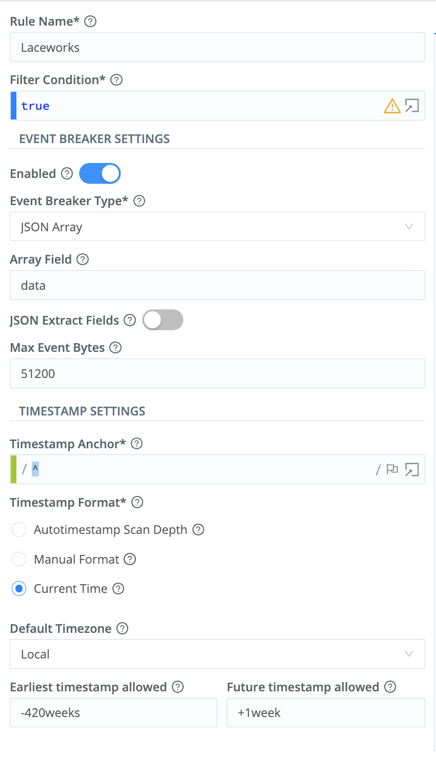Enable JSON Extract Fields
The image size is (436, 757).
(163, 320)
